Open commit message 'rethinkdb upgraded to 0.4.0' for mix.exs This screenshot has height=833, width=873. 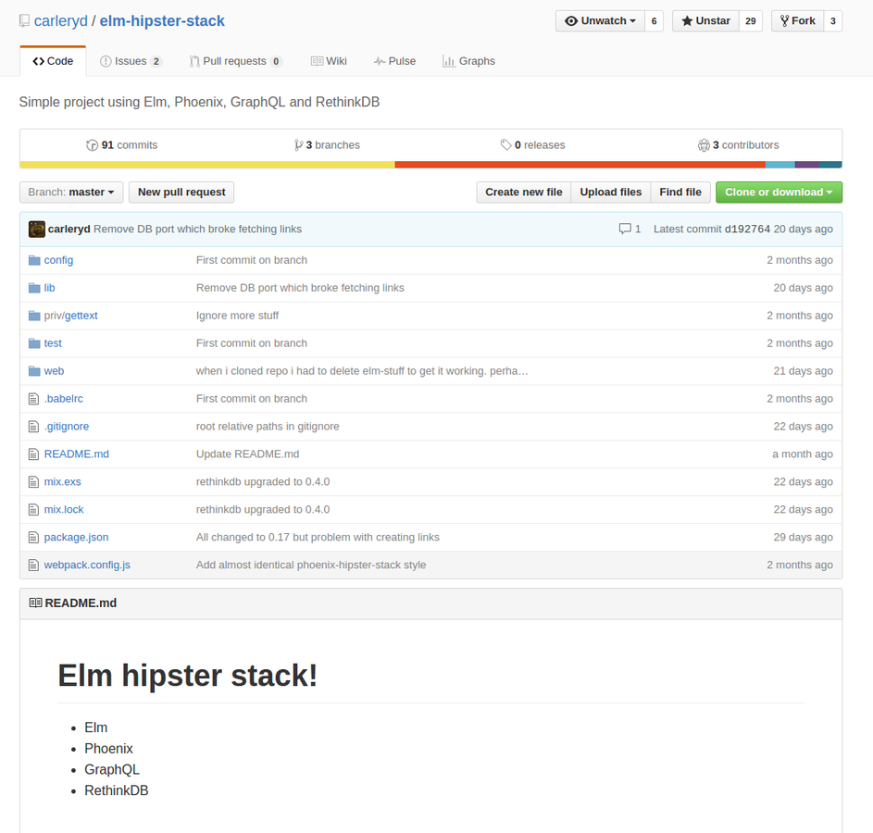point(263,482)
